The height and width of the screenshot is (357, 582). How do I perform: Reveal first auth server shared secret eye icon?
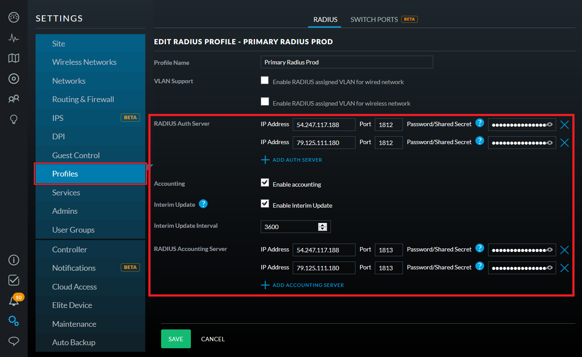click(550, 125)
